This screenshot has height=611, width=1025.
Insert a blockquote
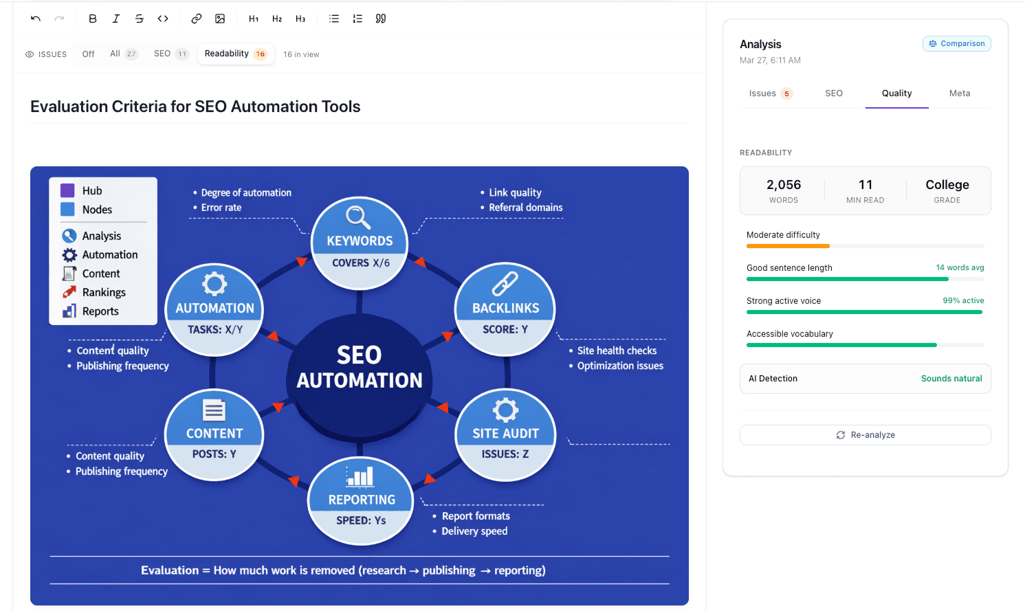[380, 19]
